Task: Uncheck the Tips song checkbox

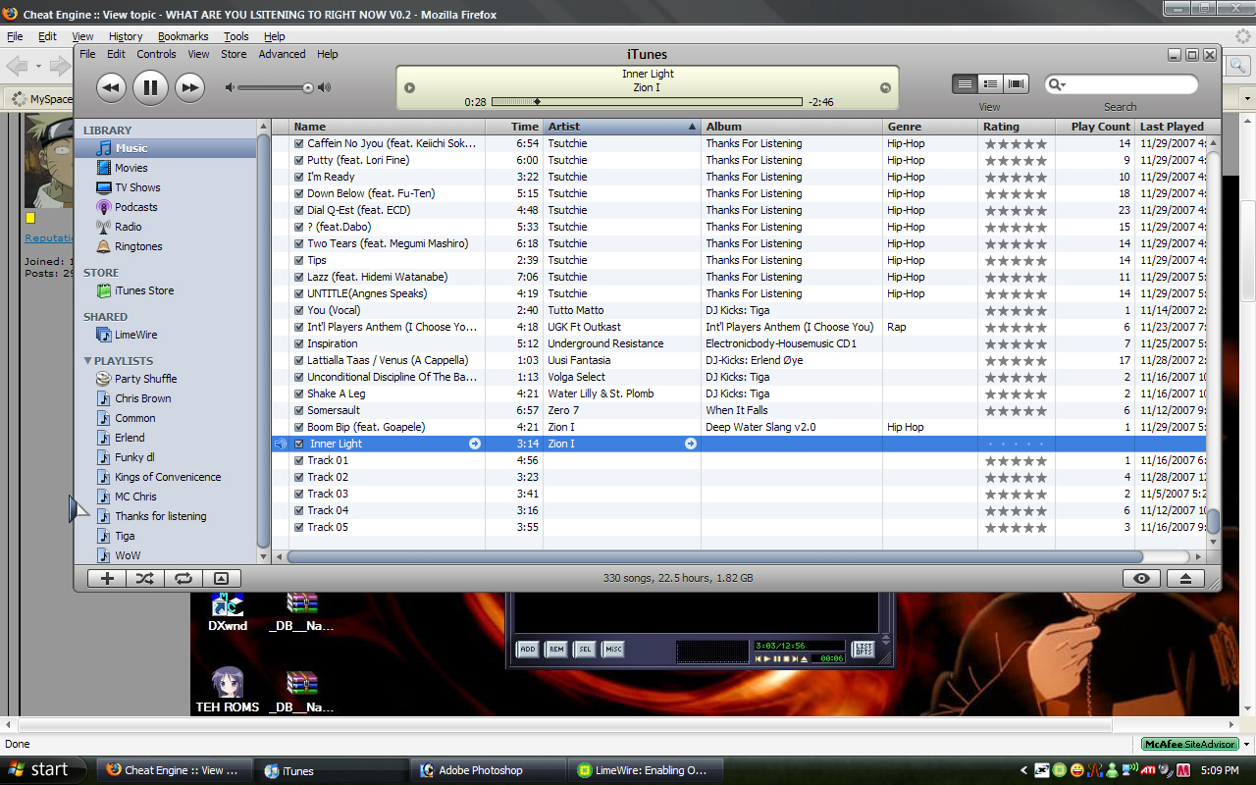Action: tap(299, 260)
